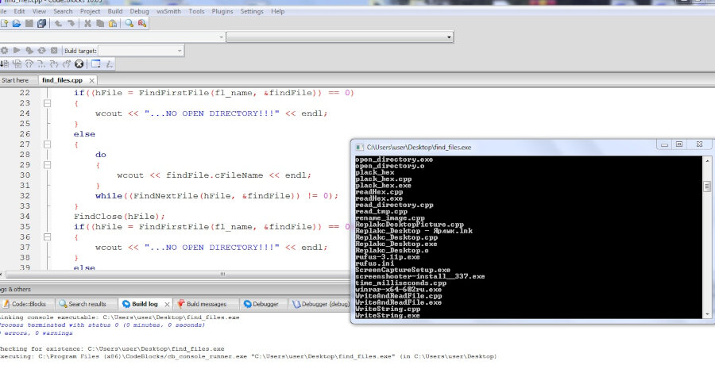This screenshot has height=369, width=715.
Task: Open Replace with the red magnifier icon
Action: click(x=142, y=23)
